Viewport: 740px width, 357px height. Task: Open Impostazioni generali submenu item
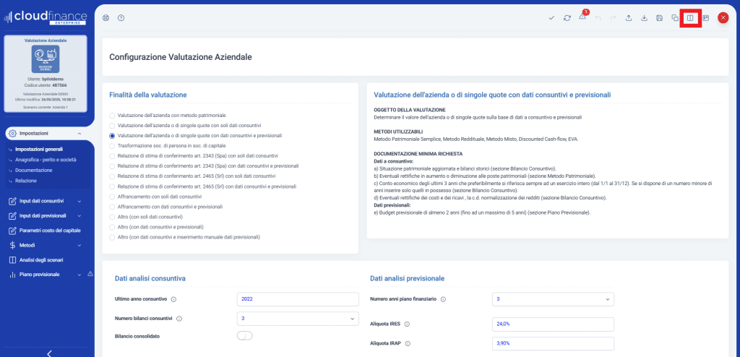[x=39, y=149]
